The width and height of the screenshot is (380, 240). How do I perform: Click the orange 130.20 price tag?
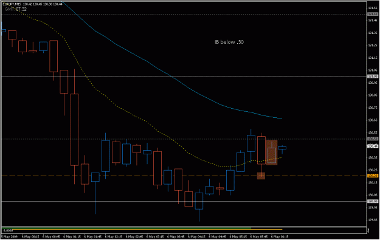pyautogui.click(x=373, y=176)
